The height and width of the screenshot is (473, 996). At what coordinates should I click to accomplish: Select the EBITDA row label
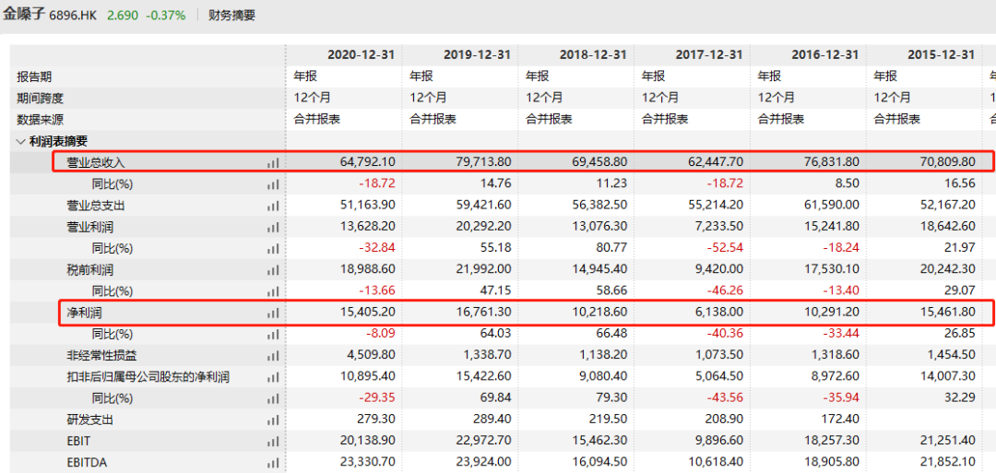[85, 463]
